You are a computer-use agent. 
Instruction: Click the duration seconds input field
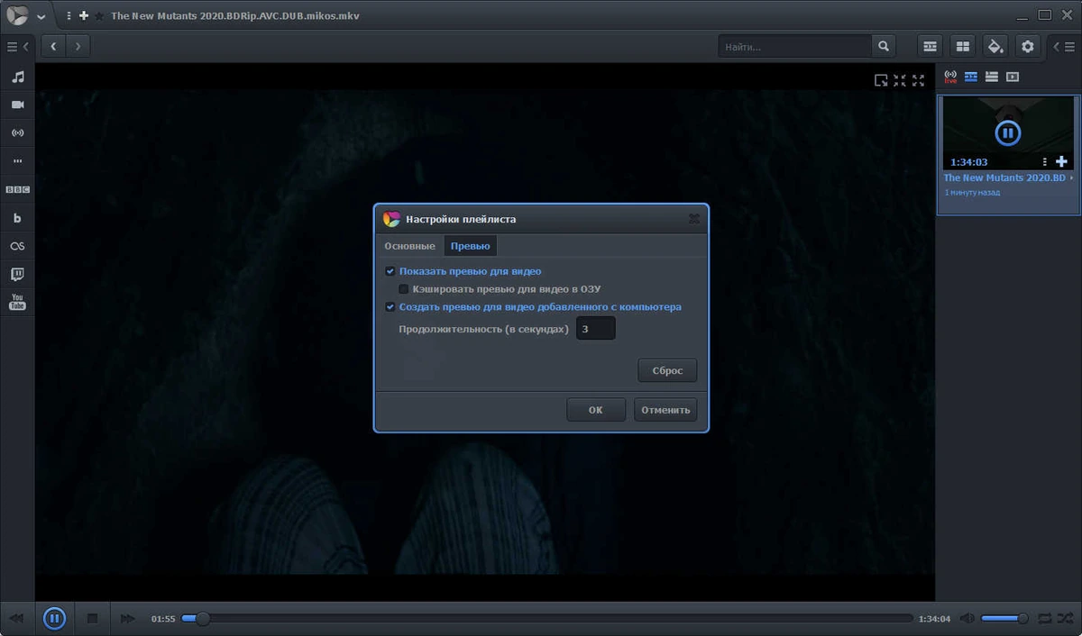(596, 329)
